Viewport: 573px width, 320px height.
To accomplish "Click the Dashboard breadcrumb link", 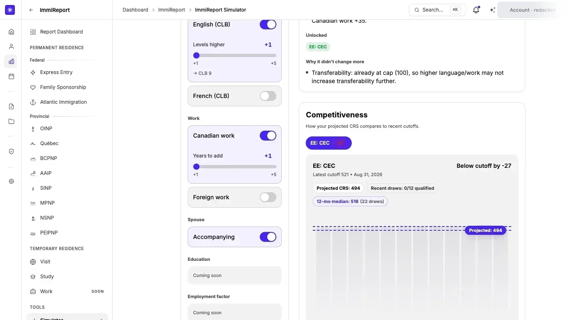I will [135, 10].
